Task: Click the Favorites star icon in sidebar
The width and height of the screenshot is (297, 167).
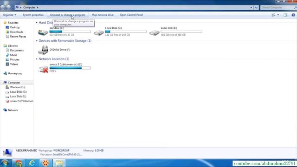Action: (x=5, y=23)
